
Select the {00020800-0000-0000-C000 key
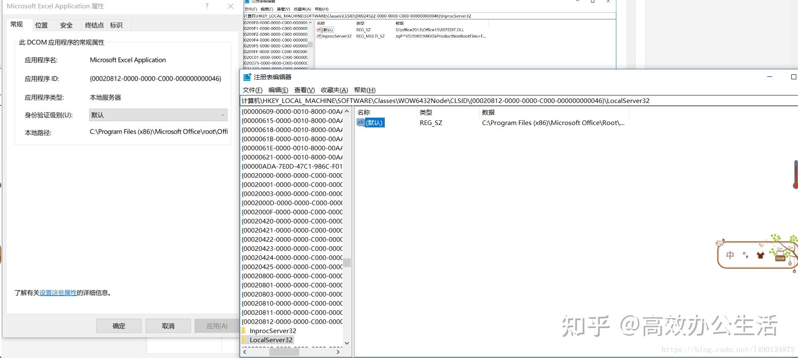coord(292,276)
